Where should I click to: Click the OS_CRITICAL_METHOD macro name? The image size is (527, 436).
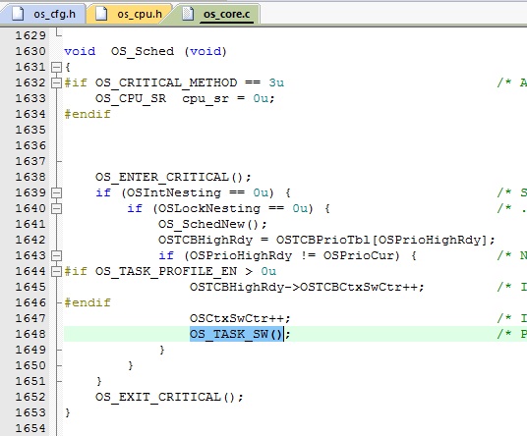166,82
